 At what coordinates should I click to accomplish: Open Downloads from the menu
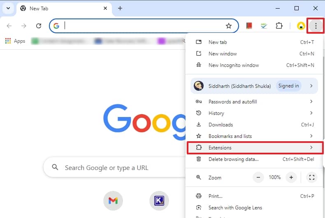pos(255,125)
